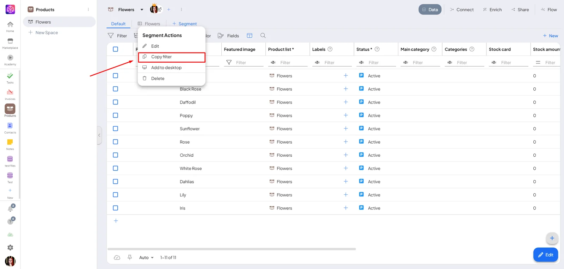Image resolution: width=564 pixels, height=269 pixels.
Task: Open the settings gear icon
Action: (x=10, y=248)
